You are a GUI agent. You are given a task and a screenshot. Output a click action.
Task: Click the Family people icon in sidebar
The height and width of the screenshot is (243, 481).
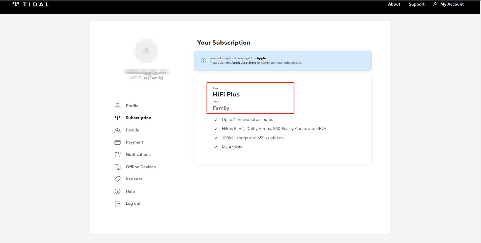(x=117, y=130)
